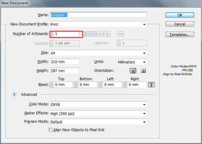Click the Name text field
Viewport: 202px width, 144px height.
(x=98, y=15)
